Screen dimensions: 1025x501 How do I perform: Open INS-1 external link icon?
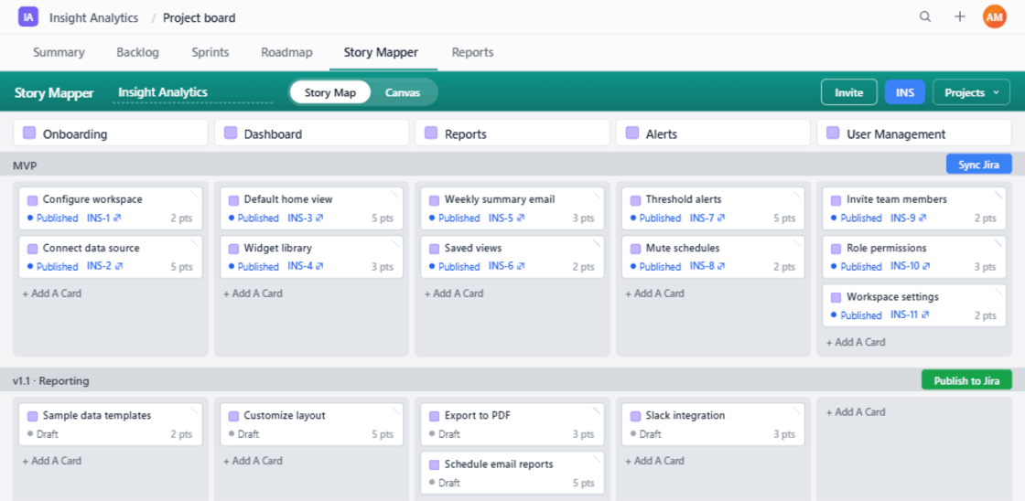(x=118, y=219)
